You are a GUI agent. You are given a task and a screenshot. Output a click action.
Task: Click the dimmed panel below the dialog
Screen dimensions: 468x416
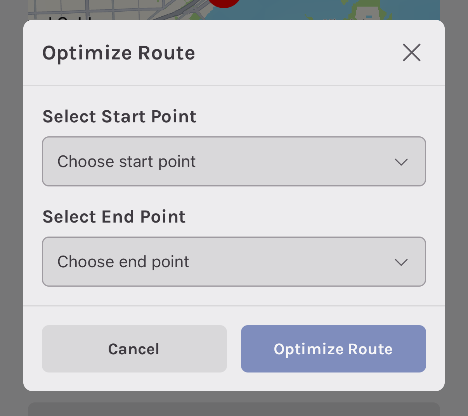tap(234, 410)
